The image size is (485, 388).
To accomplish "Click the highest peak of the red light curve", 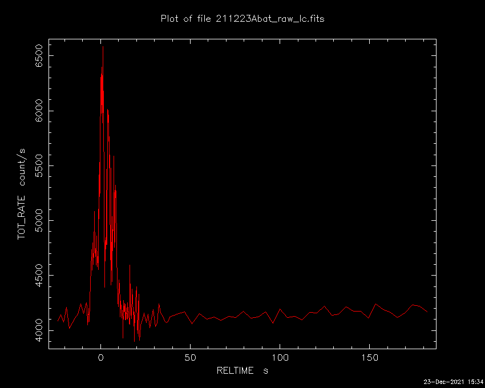I will 103,47.
